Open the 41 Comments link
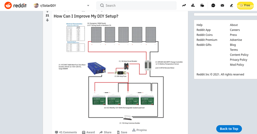This screenshot has width=257, height=134. coord(66,132)
